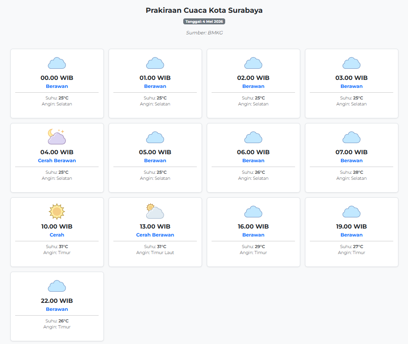The height and width of the screenshot is (344, 408).
Task: Click the cloud icon for 16.00 WIB
Action: pos(253,212)
